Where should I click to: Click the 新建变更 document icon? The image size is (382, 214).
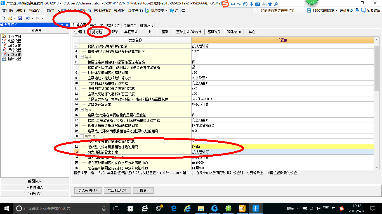[147, 11]
